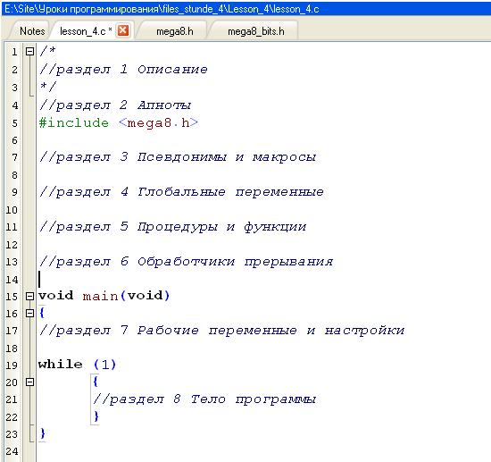Click the 'main' function name
The width and height of the screenshot is (491, 462).
100,296
